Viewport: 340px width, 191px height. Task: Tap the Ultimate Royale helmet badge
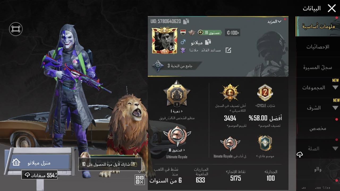pyautogui.click(x=177, y=137)
